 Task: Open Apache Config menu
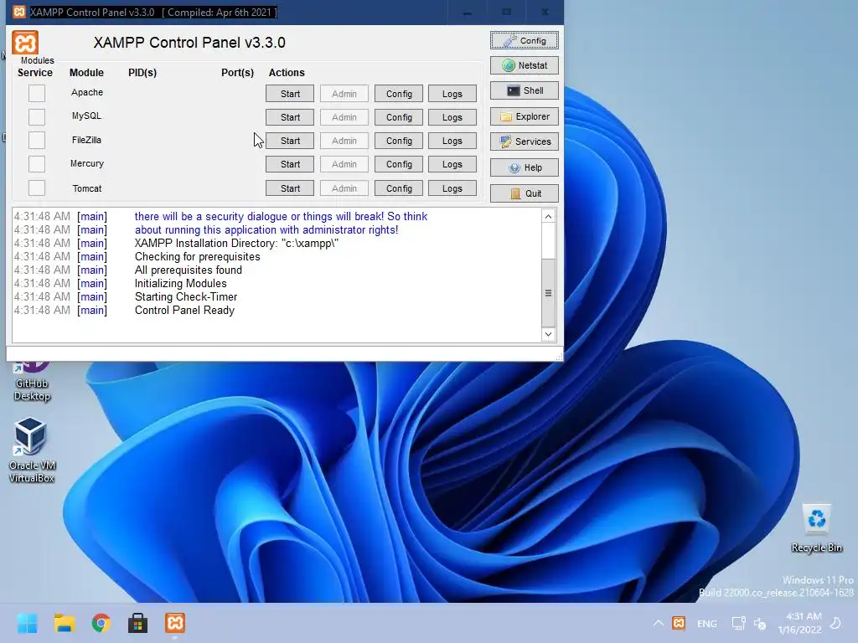399,94
